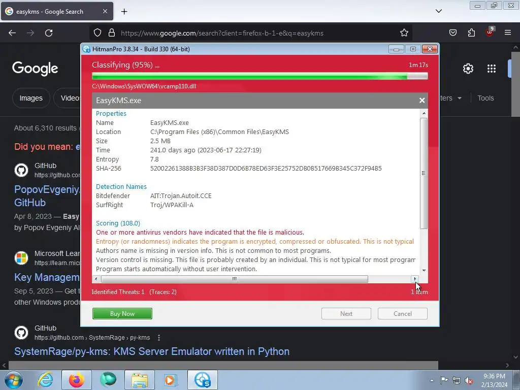Click the scanned file path vcamp110.dll
Screen dimensions: 520x390
(144, 86)
